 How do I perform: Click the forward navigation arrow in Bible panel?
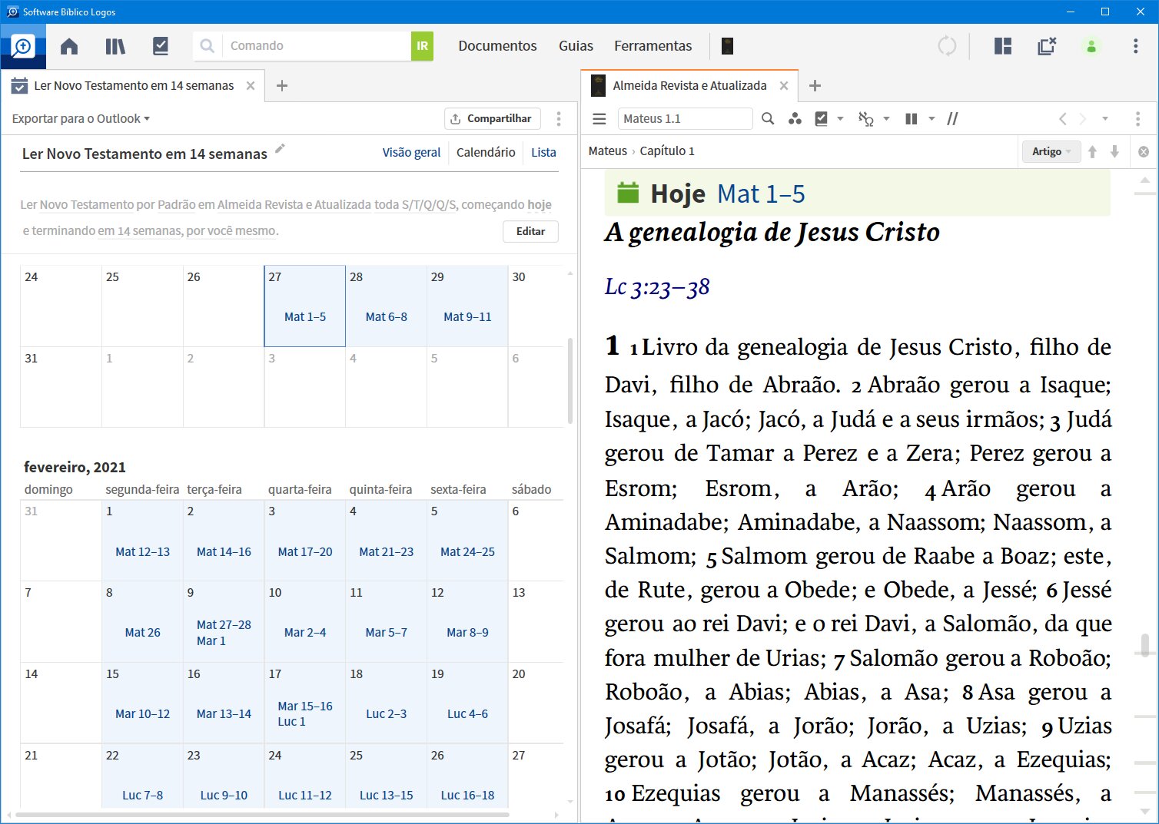[1083, 119]
